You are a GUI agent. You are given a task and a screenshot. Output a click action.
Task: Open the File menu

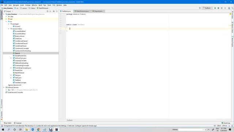[x=2, y=5]
